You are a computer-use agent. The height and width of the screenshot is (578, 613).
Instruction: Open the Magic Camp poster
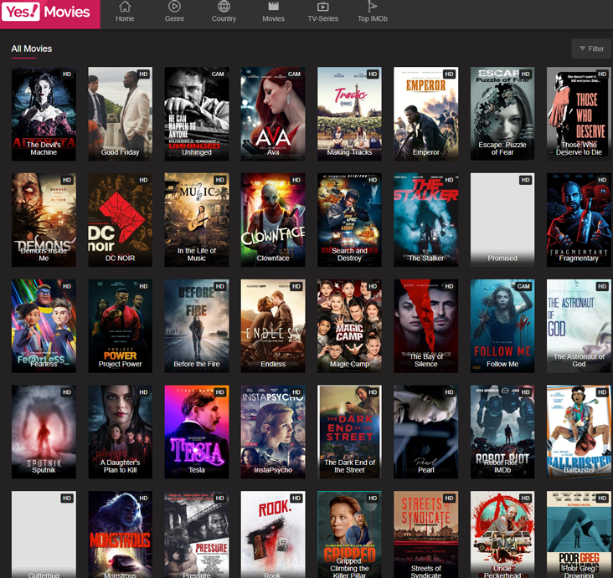[x=349, y=326]
